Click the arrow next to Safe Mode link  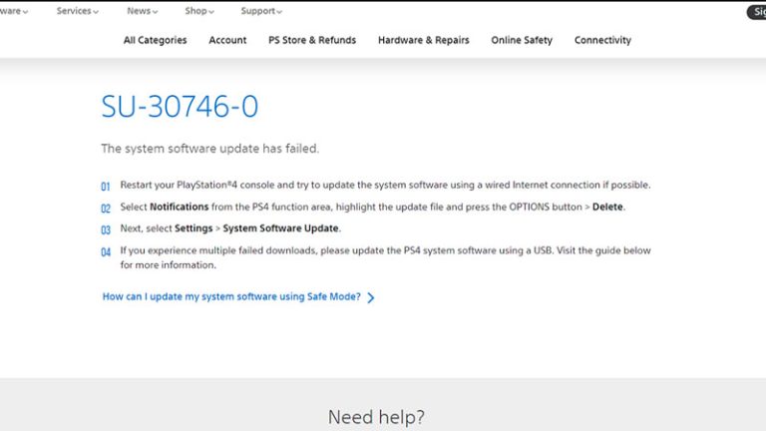(x=371, y=297)
